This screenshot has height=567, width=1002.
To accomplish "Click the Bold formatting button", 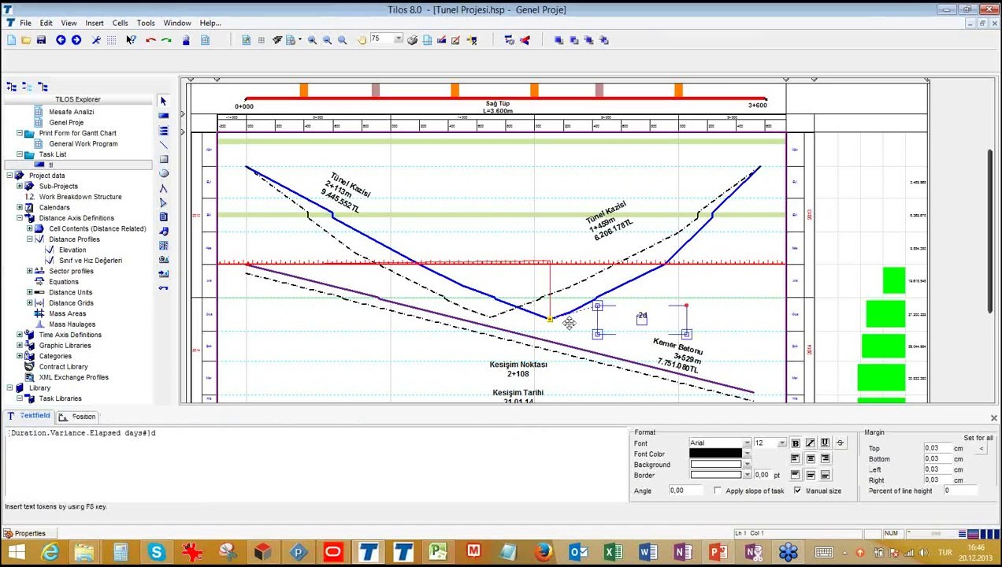I will click(795, 443).
